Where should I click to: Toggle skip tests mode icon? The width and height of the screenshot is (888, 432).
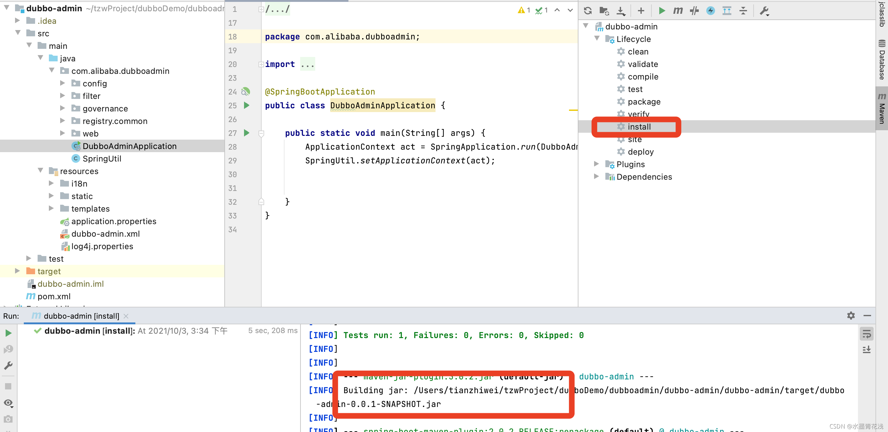coord(694,11)
